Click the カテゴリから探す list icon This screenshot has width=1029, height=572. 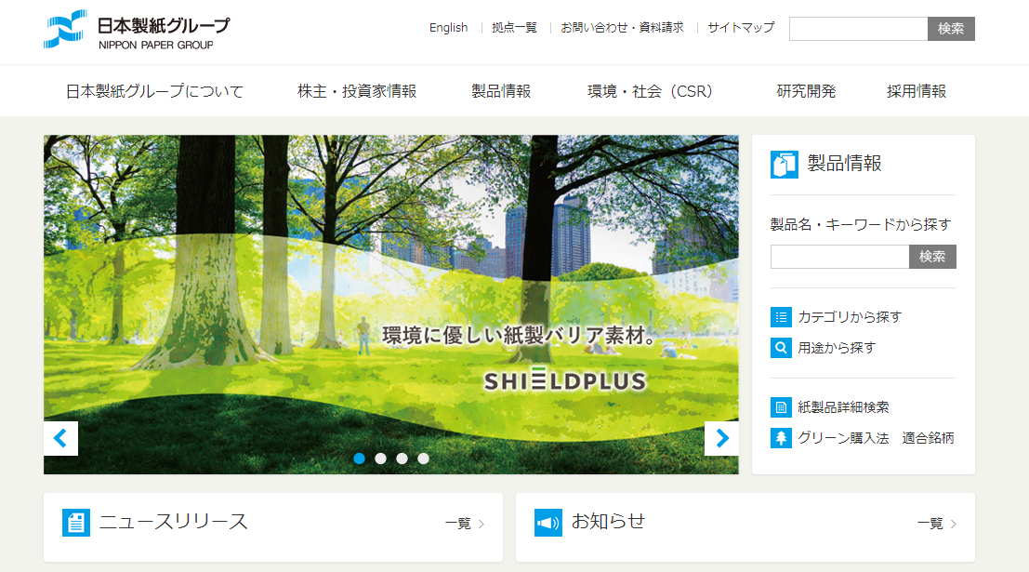tap(781, 317)
